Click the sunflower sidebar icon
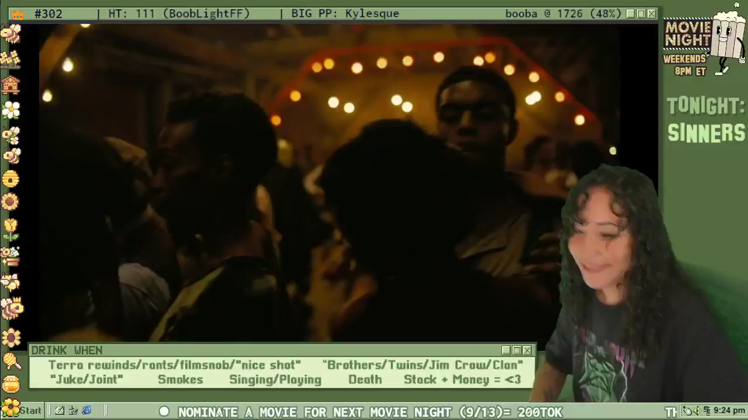 [11, 202]
